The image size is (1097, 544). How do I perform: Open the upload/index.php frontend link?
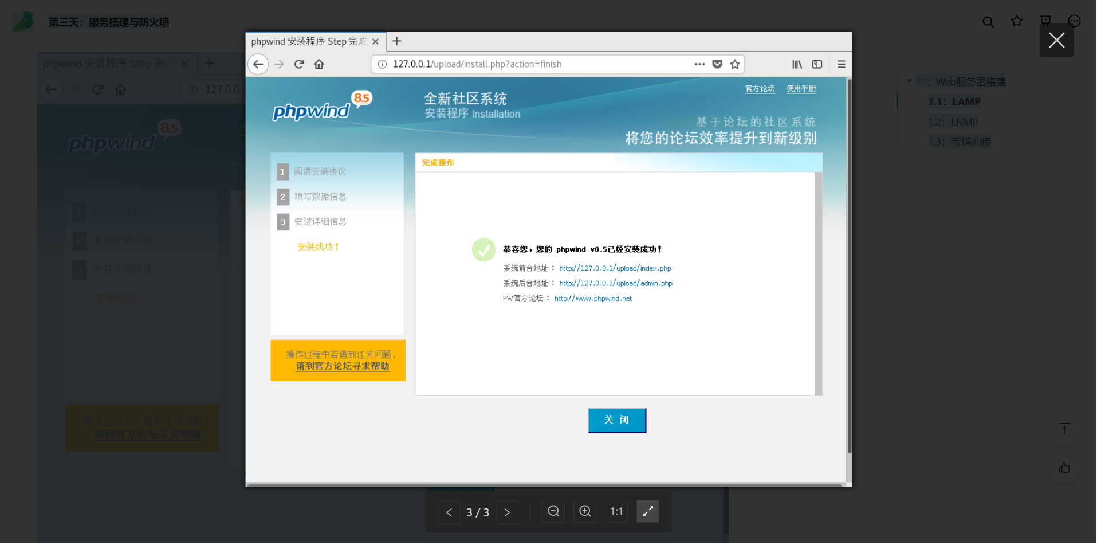[615, 268]
